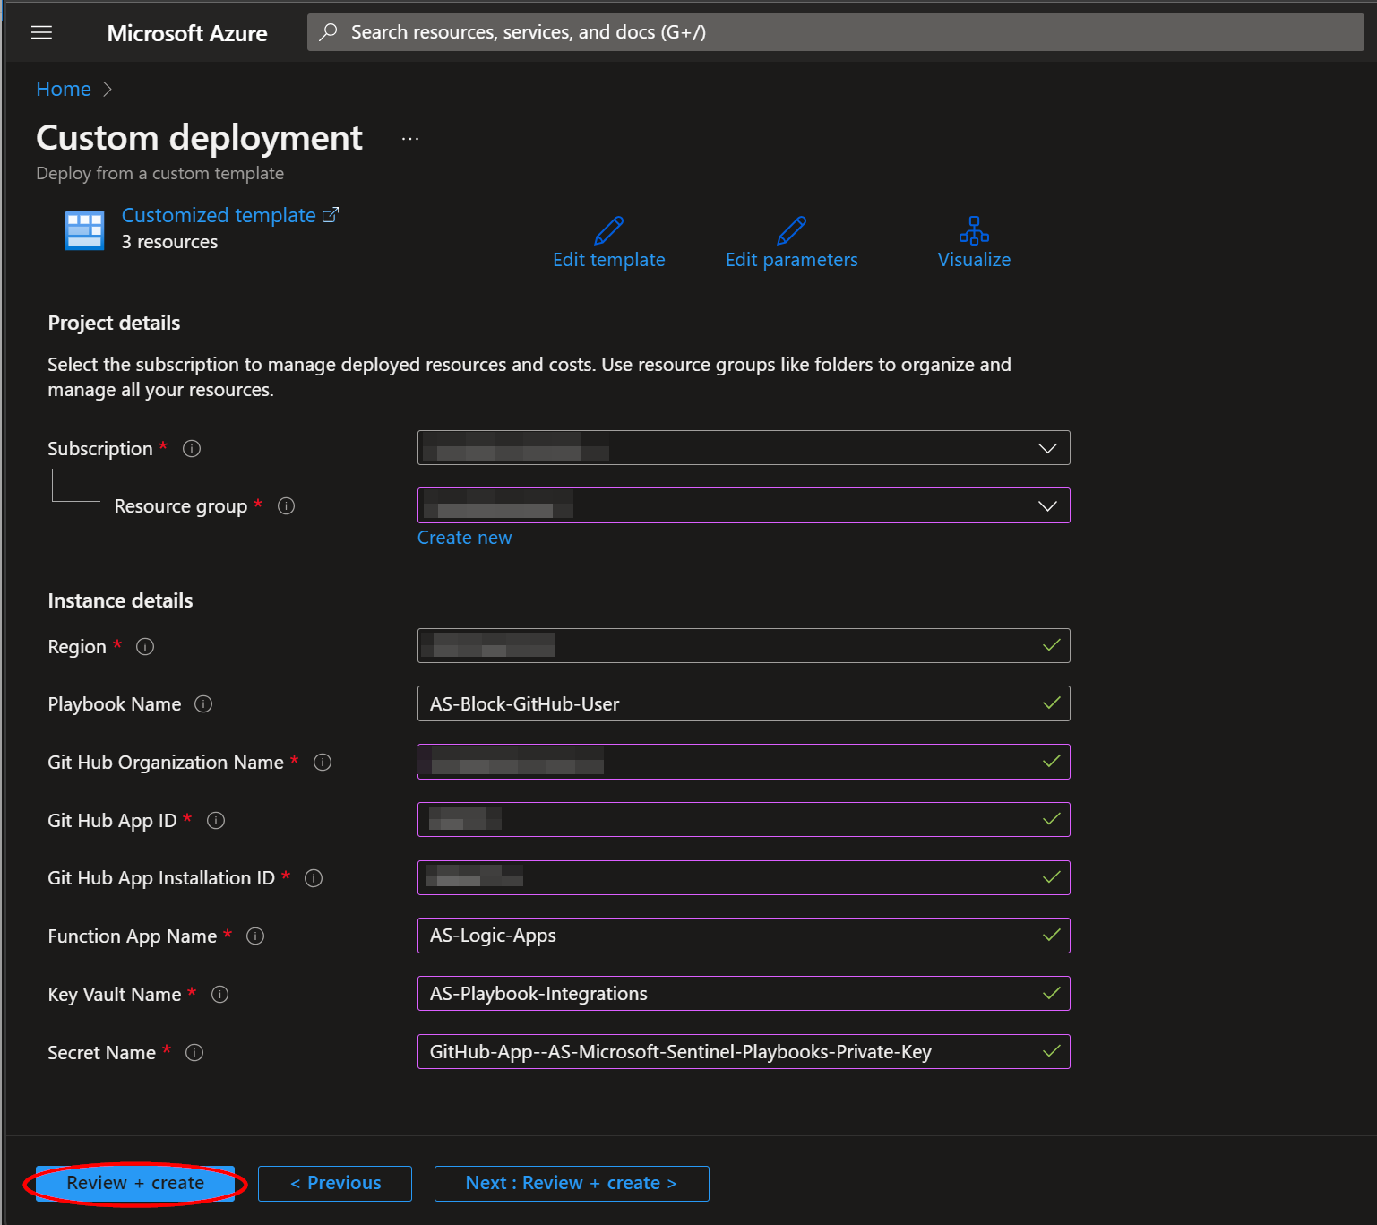Click the Git Hub Organization Name field
The image size is (1377, 1225).
click(x=744, y=762)
